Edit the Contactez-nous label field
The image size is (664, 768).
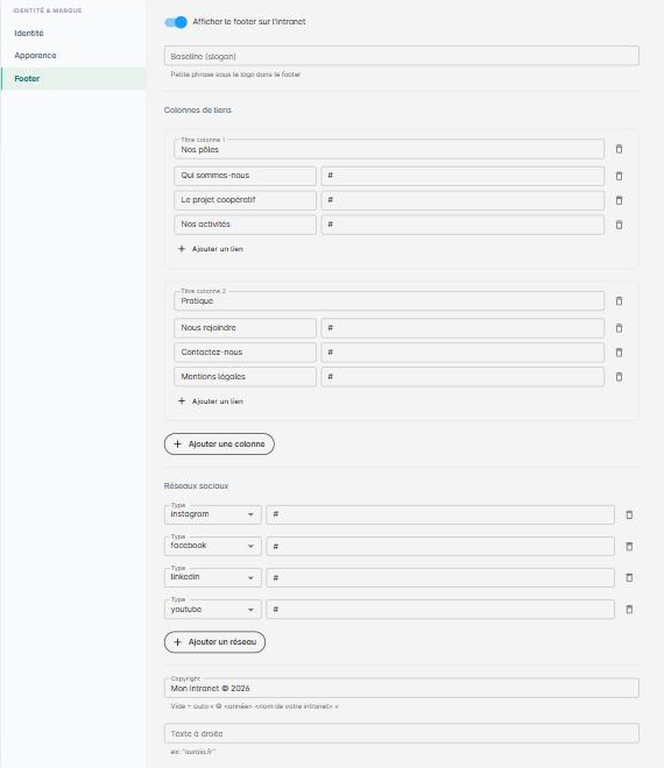tap(245, 352)
